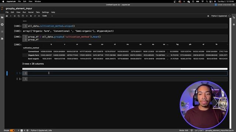Open the file browser sidebar folder icon

(x=2, y=18)
